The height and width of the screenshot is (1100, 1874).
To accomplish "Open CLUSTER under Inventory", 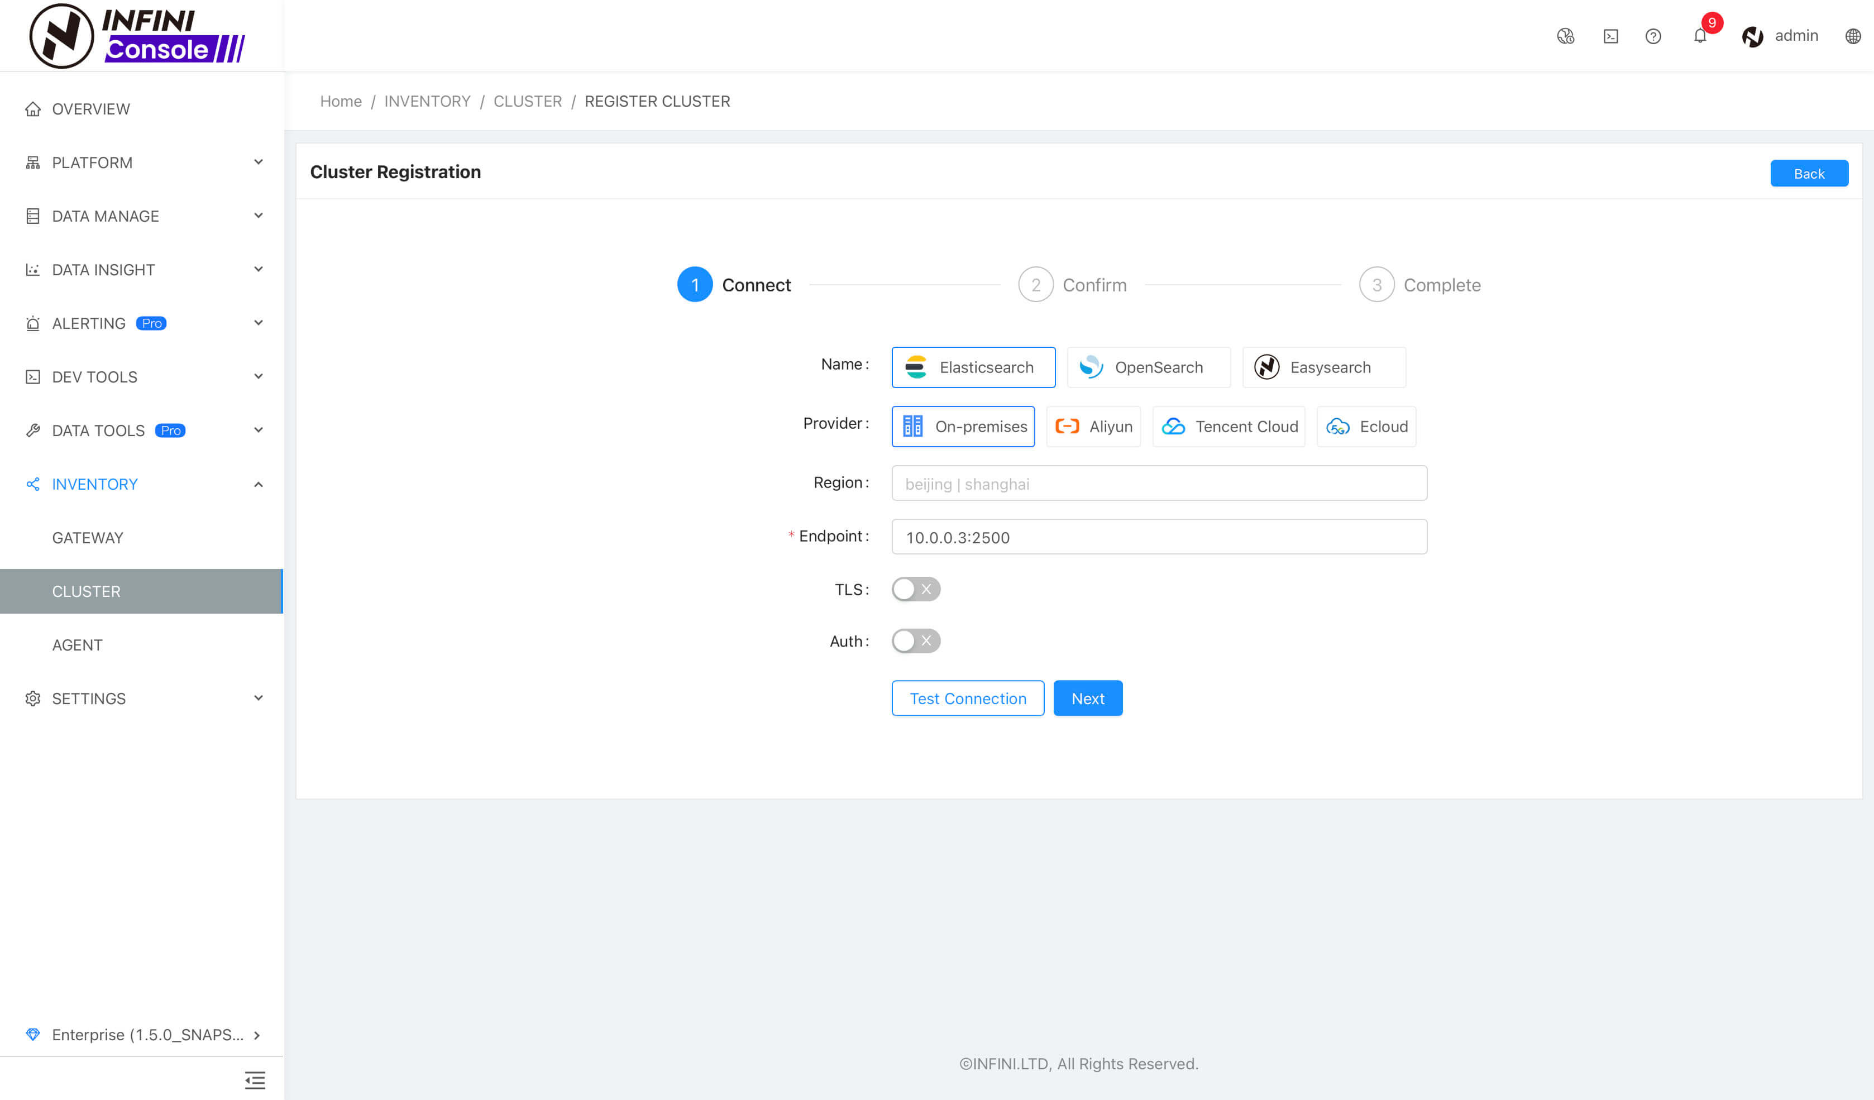I will pos(141,591).
